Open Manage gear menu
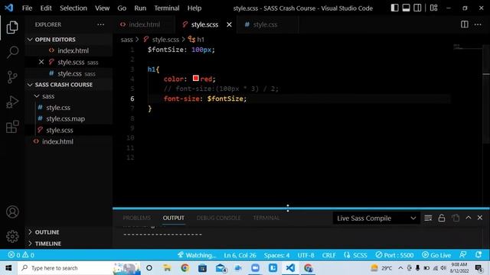 [x=12, y=236]
